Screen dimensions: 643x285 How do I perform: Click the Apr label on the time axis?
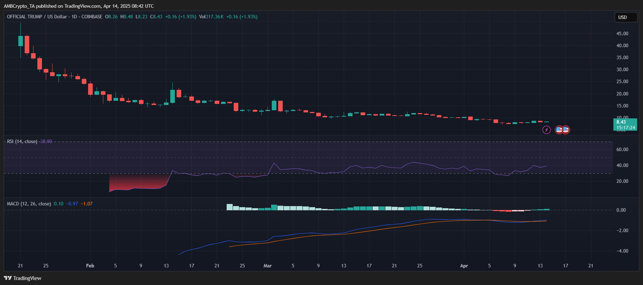(x=464, y=266)
